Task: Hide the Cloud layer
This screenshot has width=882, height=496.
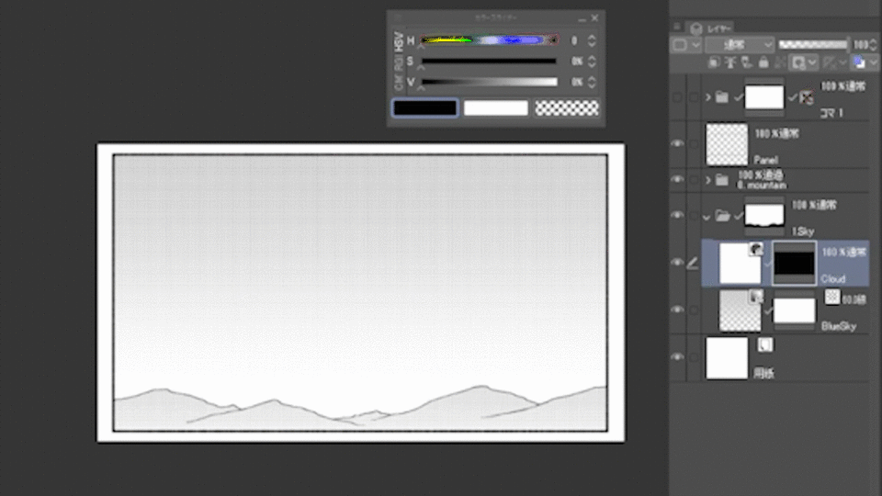Action: click(x=677, y=263)
